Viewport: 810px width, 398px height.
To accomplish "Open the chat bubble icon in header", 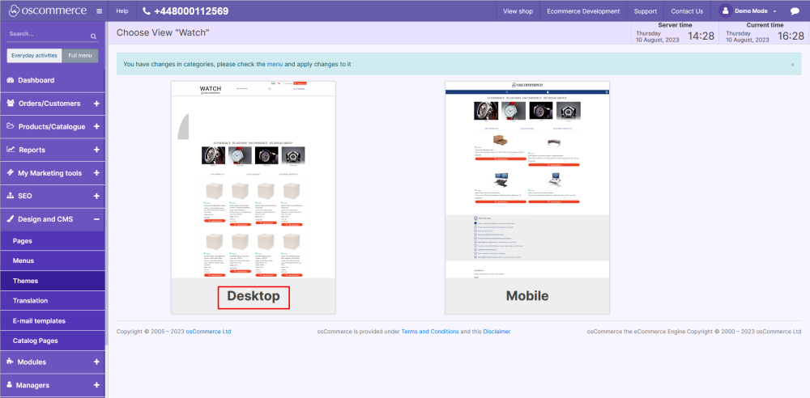I will point(795,11).
